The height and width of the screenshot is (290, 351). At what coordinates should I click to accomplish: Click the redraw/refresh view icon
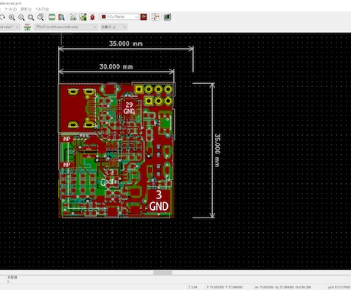pyautogui.click(x=2, y=18)
